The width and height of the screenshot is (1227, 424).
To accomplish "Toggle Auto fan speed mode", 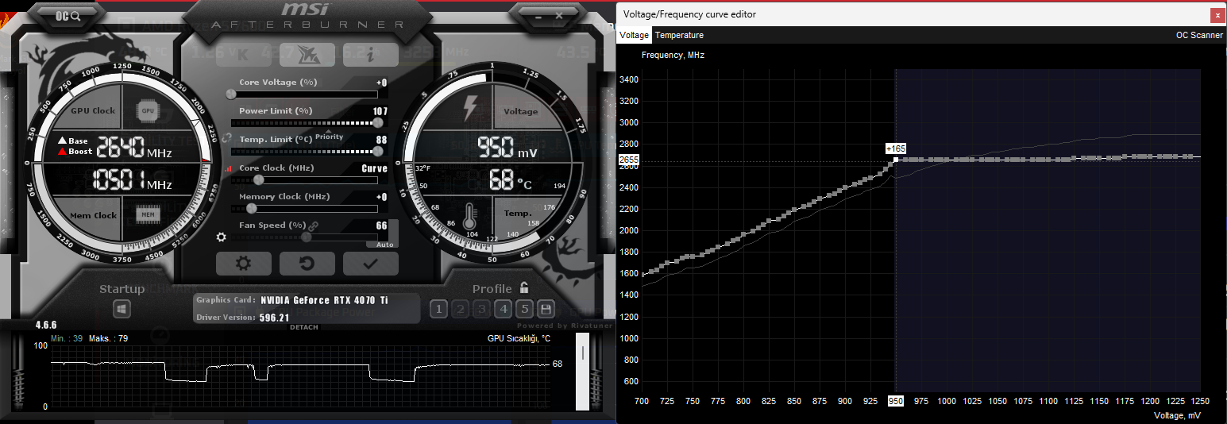I will coord(384,245).
